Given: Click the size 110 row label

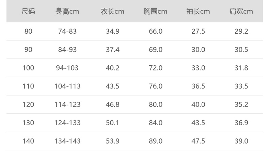Looking at the screenshot, I should coord(28,86).
